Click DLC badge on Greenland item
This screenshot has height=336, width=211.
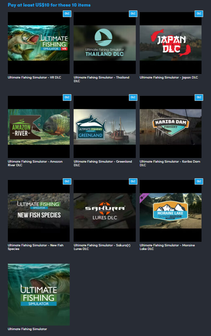[133, 97]
